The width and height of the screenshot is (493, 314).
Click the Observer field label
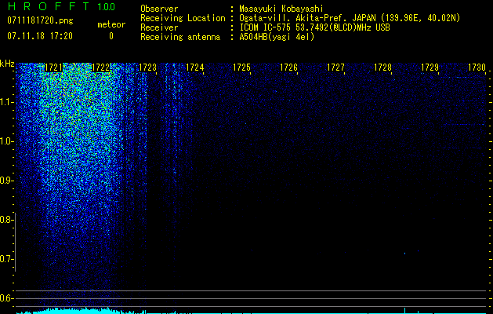(x=159, y=9)
